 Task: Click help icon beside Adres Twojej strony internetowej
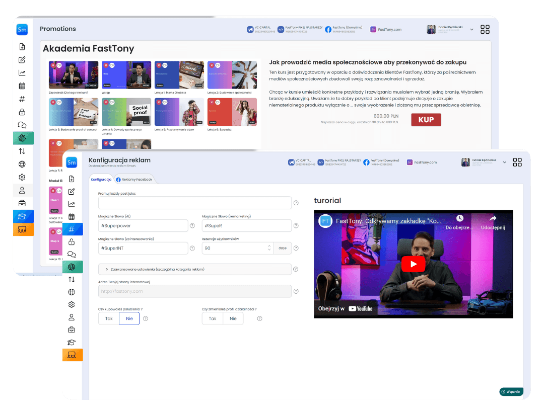coord(296,291)
